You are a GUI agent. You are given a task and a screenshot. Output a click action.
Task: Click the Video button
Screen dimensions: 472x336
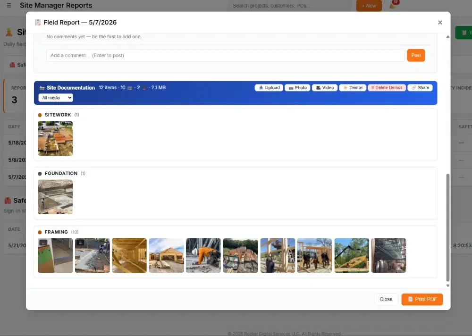[x=325, y=88]
